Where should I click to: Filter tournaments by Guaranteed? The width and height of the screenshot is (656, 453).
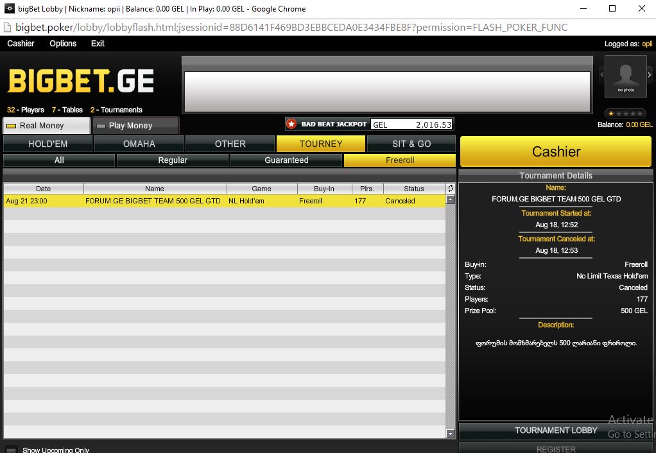[286, 160]
